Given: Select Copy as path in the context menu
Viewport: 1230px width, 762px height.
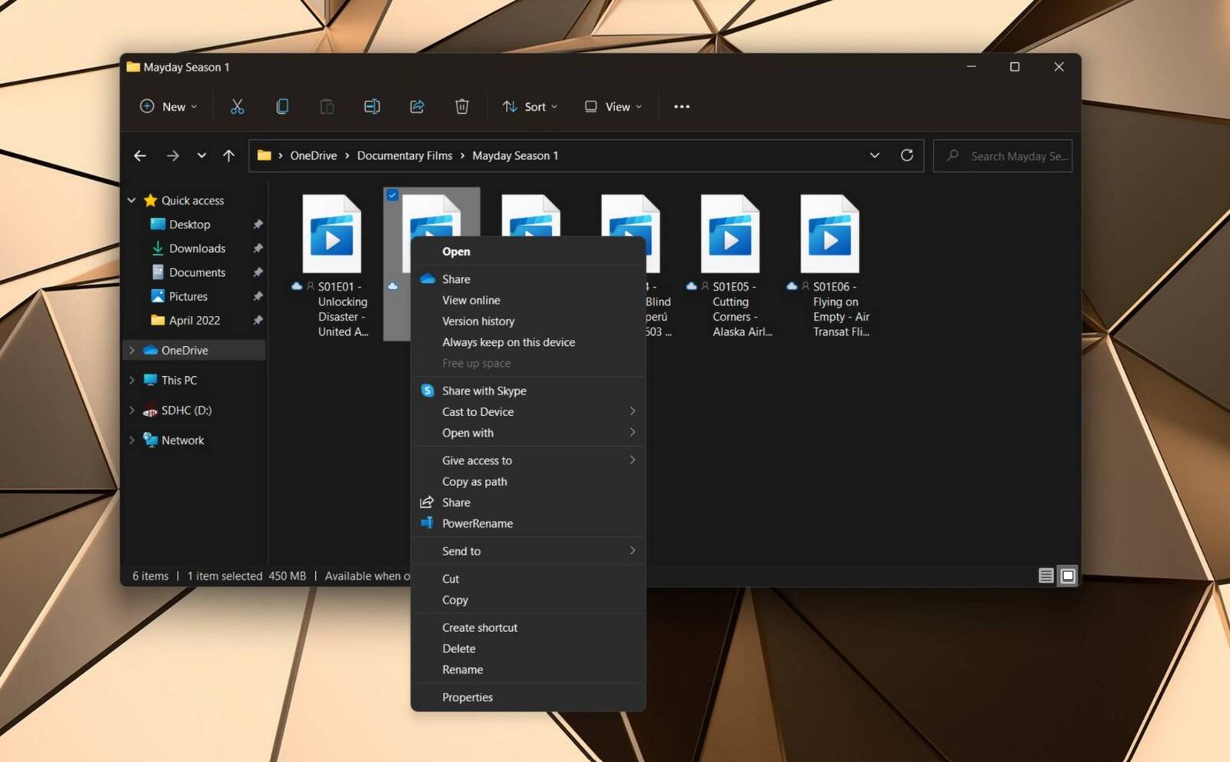Looking at the screenshot, I should coord(474,481).
